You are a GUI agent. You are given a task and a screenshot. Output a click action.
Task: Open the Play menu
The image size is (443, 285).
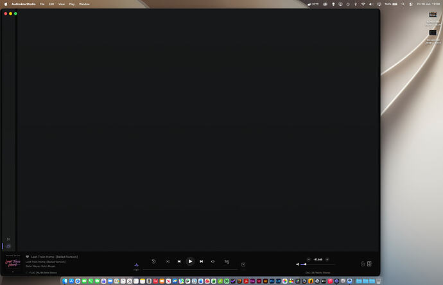72,4
